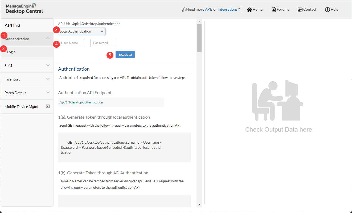
Task: Click the GET request code block
Action: (x=124, y=147)
